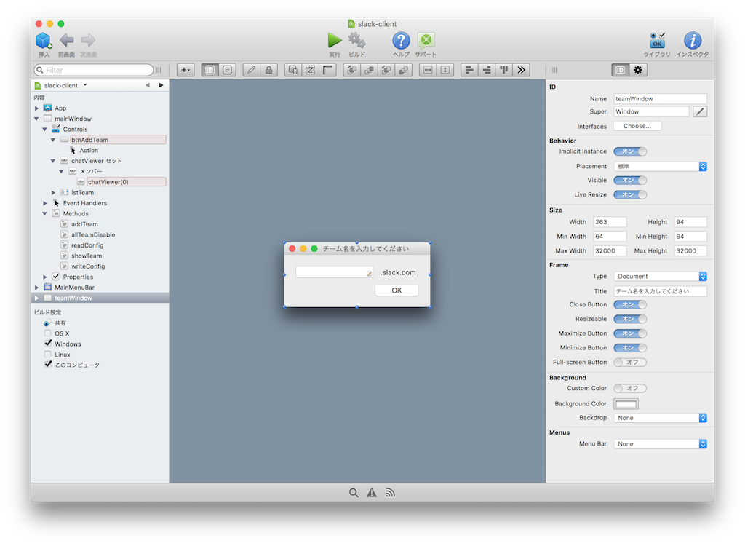745x546 pixels.
Task: Open the Frame Type dropdown
Action: coord(660,277)
